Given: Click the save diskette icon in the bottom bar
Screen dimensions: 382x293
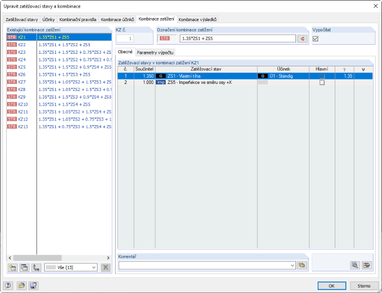Looking at the screenshot, I should click(x=33, y=285).
